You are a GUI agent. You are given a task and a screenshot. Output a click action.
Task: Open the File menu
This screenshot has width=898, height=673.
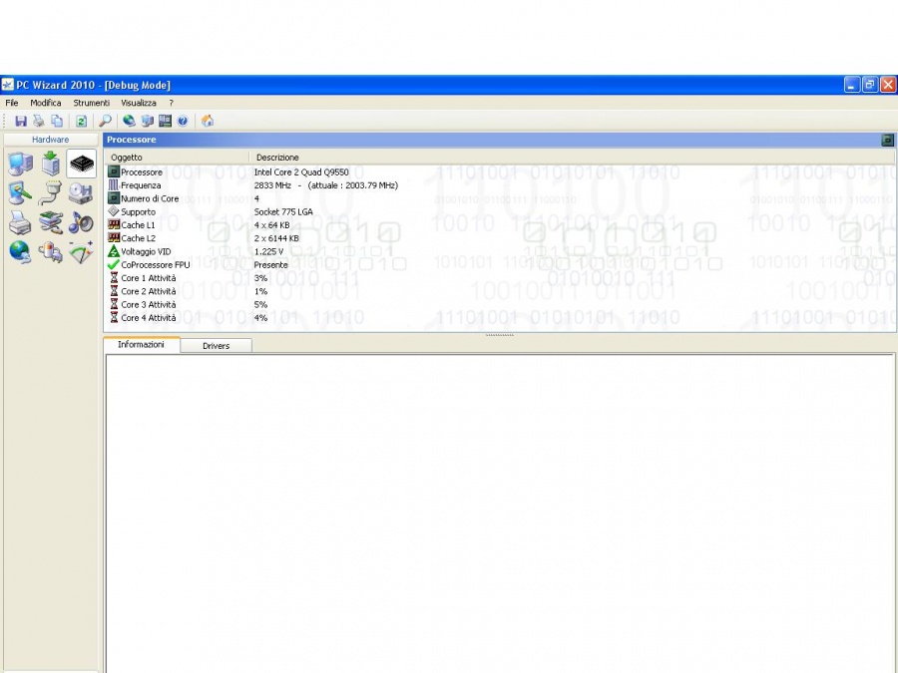pos(12,103)
